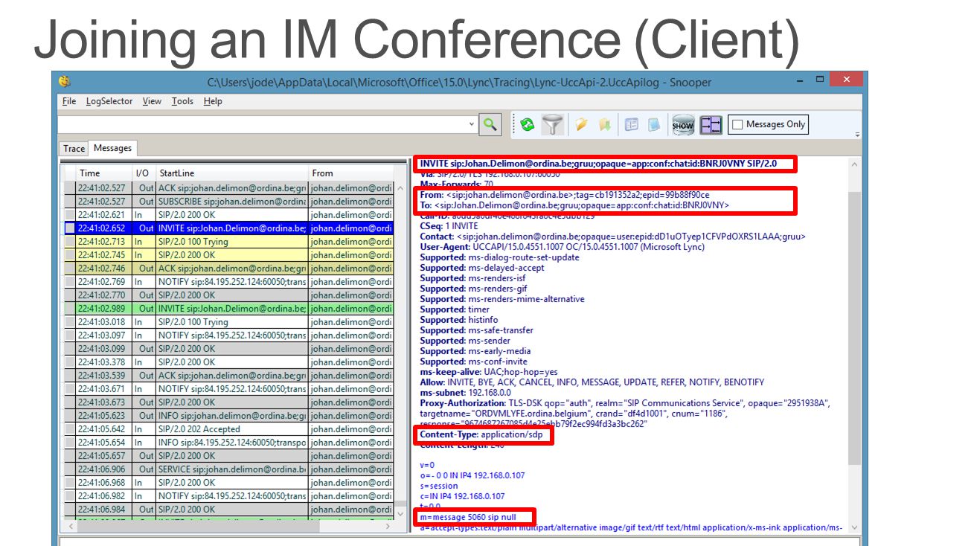Select the SUBSCRIBE message at 22:41:02.527

click(228, 202)
